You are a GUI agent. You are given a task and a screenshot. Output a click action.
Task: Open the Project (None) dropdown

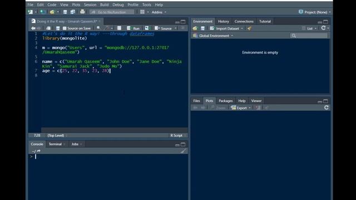318,12
